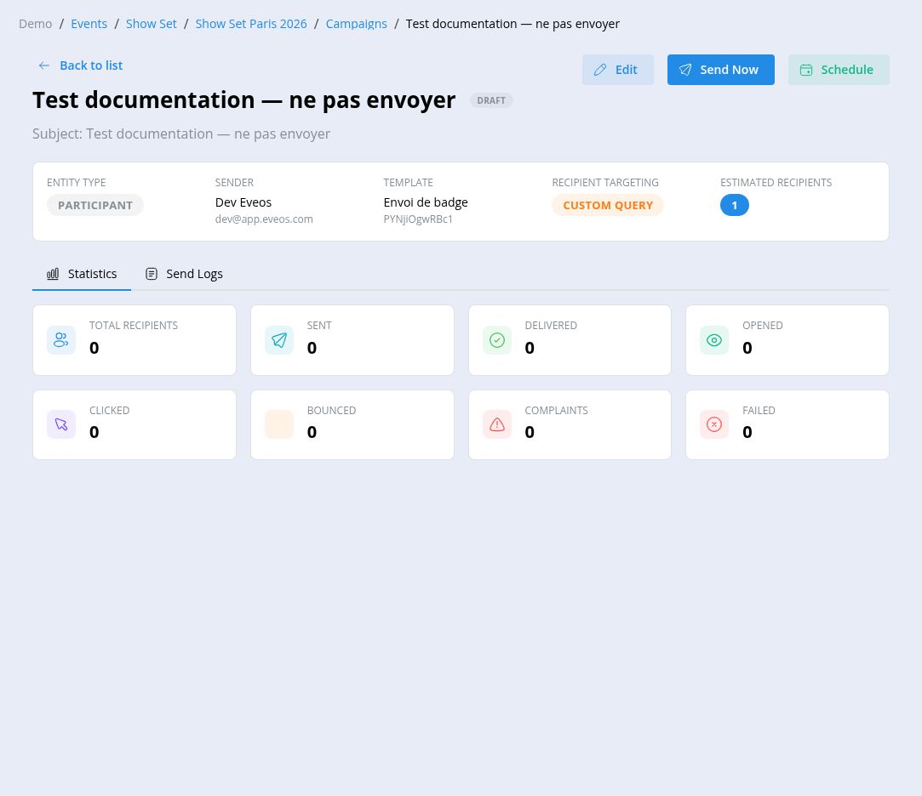Click the Complaints warning triangle icon
Viewport: 922px width, 796px height.
point(497,424)
